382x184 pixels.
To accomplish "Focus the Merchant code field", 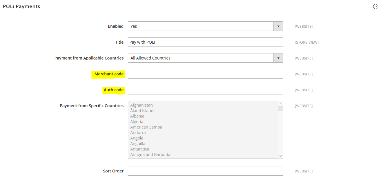I will coord(205,74).
